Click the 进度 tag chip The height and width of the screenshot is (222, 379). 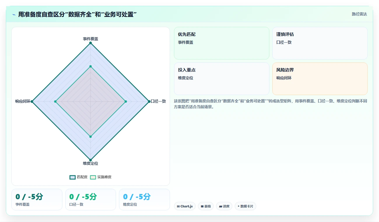(x=224, y=206)
